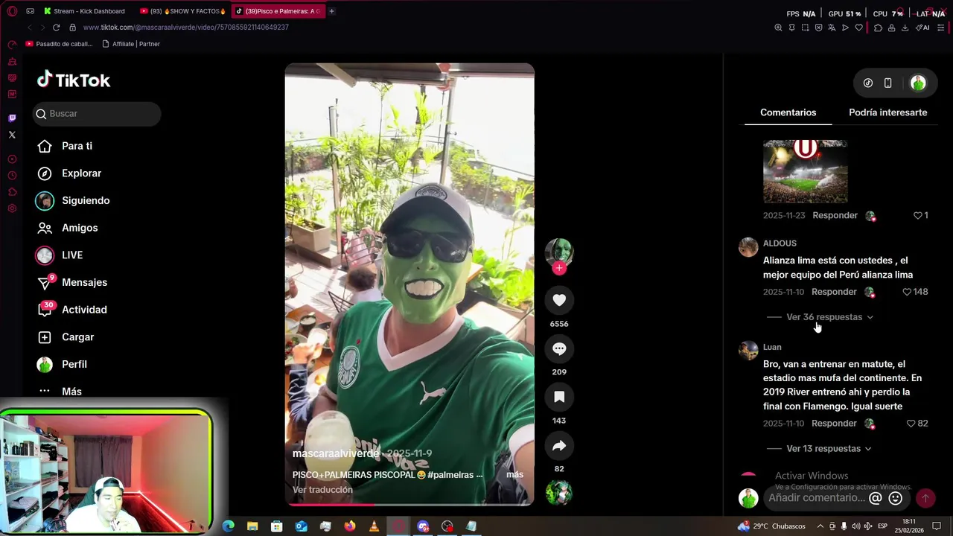953x536 pixels.
Task: Insert a mention with the @ icon
Action: 876,498
